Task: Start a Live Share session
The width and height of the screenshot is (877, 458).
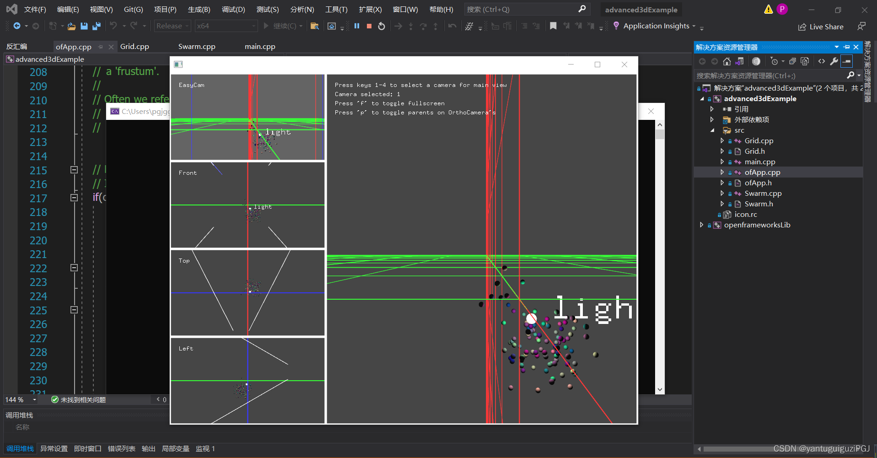Action: [821, 27]
